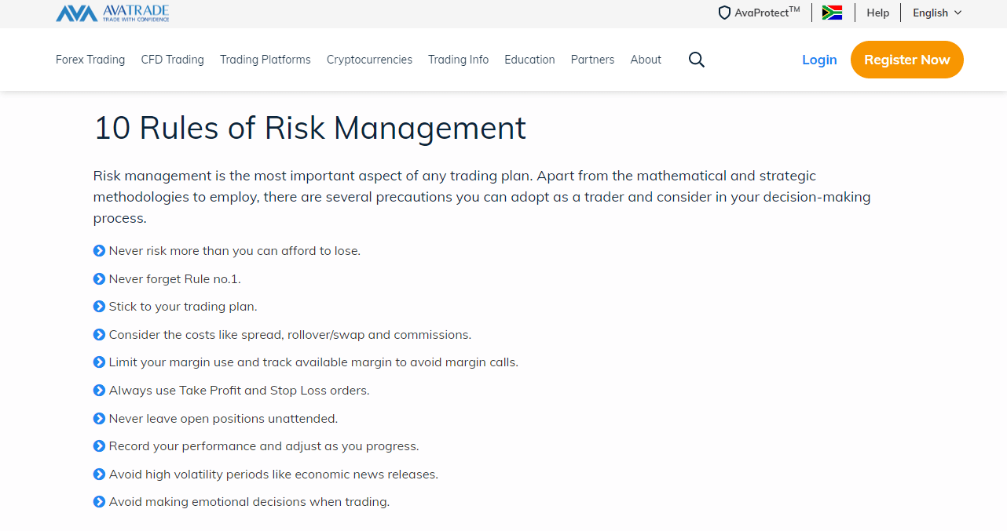Viewport: 1007px width, 531px height.
Task: Click bullet arrow beside 'Always use Take Profit'
Action: [x=99, y=391]
